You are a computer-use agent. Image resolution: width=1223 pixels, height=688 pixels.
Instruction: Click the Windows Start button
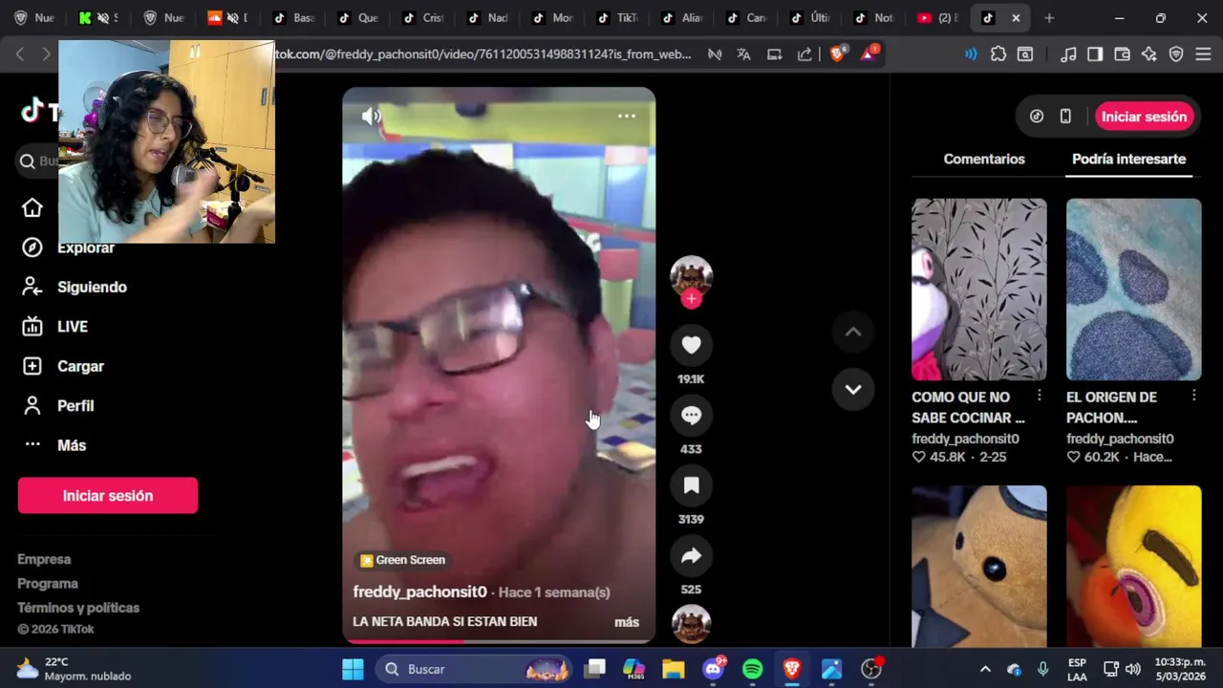pos(353,669)
